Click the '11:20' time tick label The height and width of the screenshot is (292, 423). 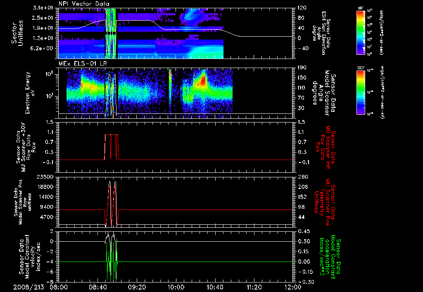coord(254,287)
